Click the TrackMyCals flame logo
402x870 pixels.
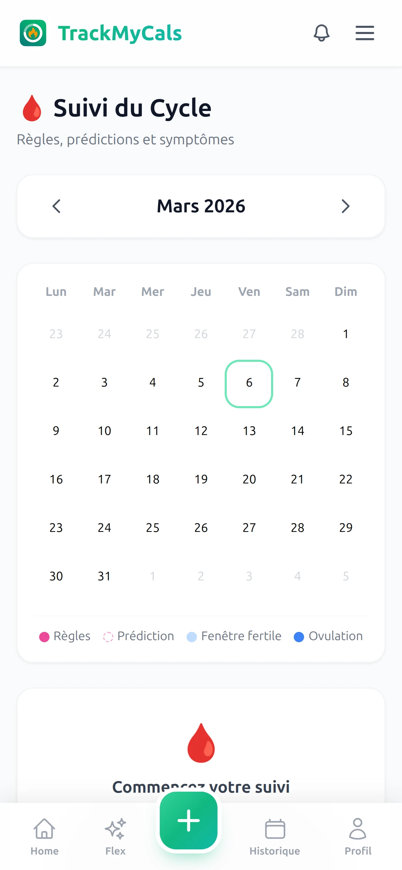(33, 33)
